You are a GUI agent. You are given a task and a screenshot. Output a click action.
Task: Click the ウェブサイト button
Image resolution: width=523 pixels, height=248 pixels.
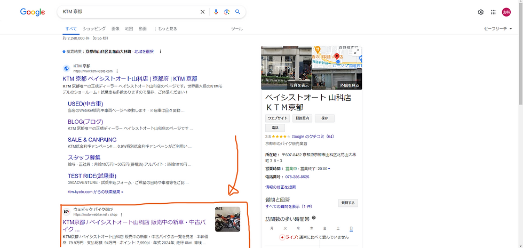(278, 118)
